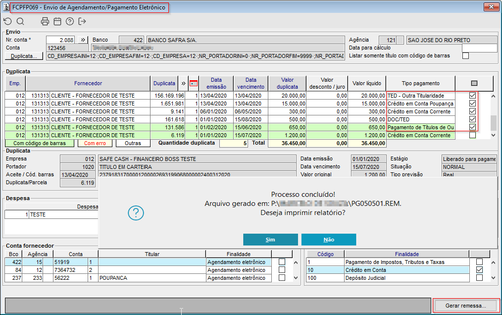
Task: Uncheck the DOC/TED row checkbox
Action: [x=472, y=119]
